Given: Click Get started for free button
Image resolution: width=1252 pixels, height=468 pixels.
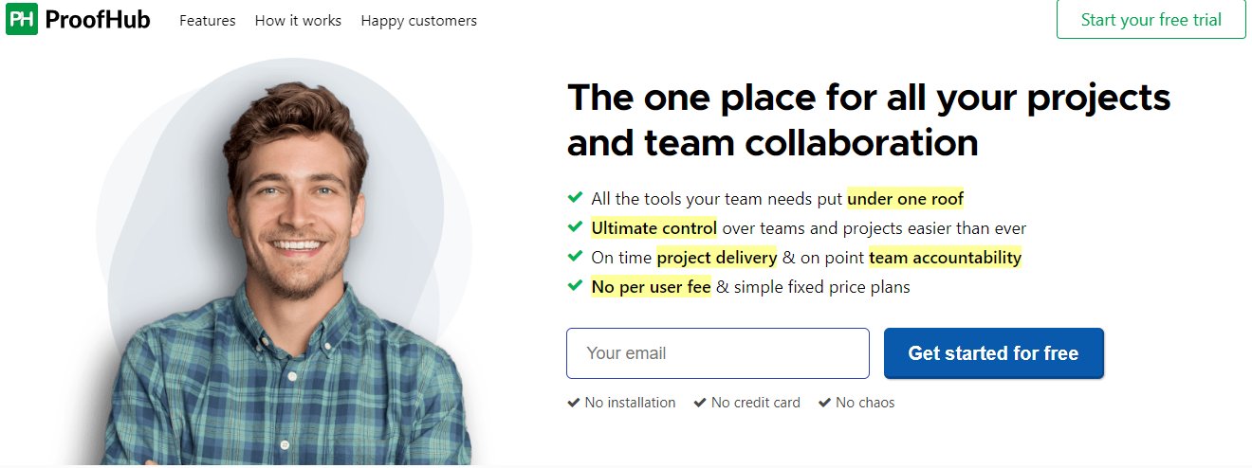Looking at the screenshot, I should tap(993, 353).
